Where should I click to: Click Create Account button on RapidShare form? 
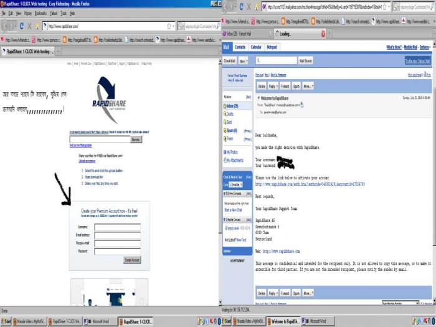click(x=132, y=260)
